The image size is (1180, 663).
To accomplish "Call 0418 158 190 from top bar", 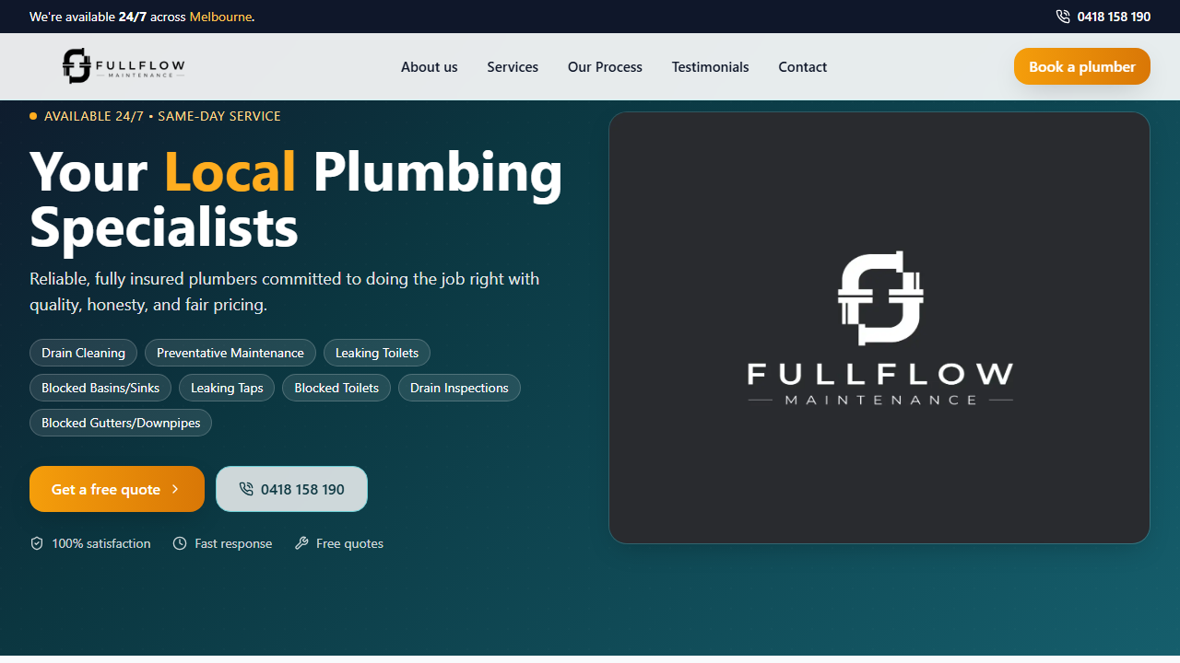I will (1114, 17).
